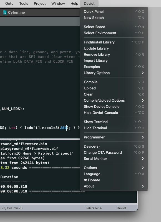Screen dimensions: 161x222
Task: Click the Duration column header in the console
Action: pos(9,177)
